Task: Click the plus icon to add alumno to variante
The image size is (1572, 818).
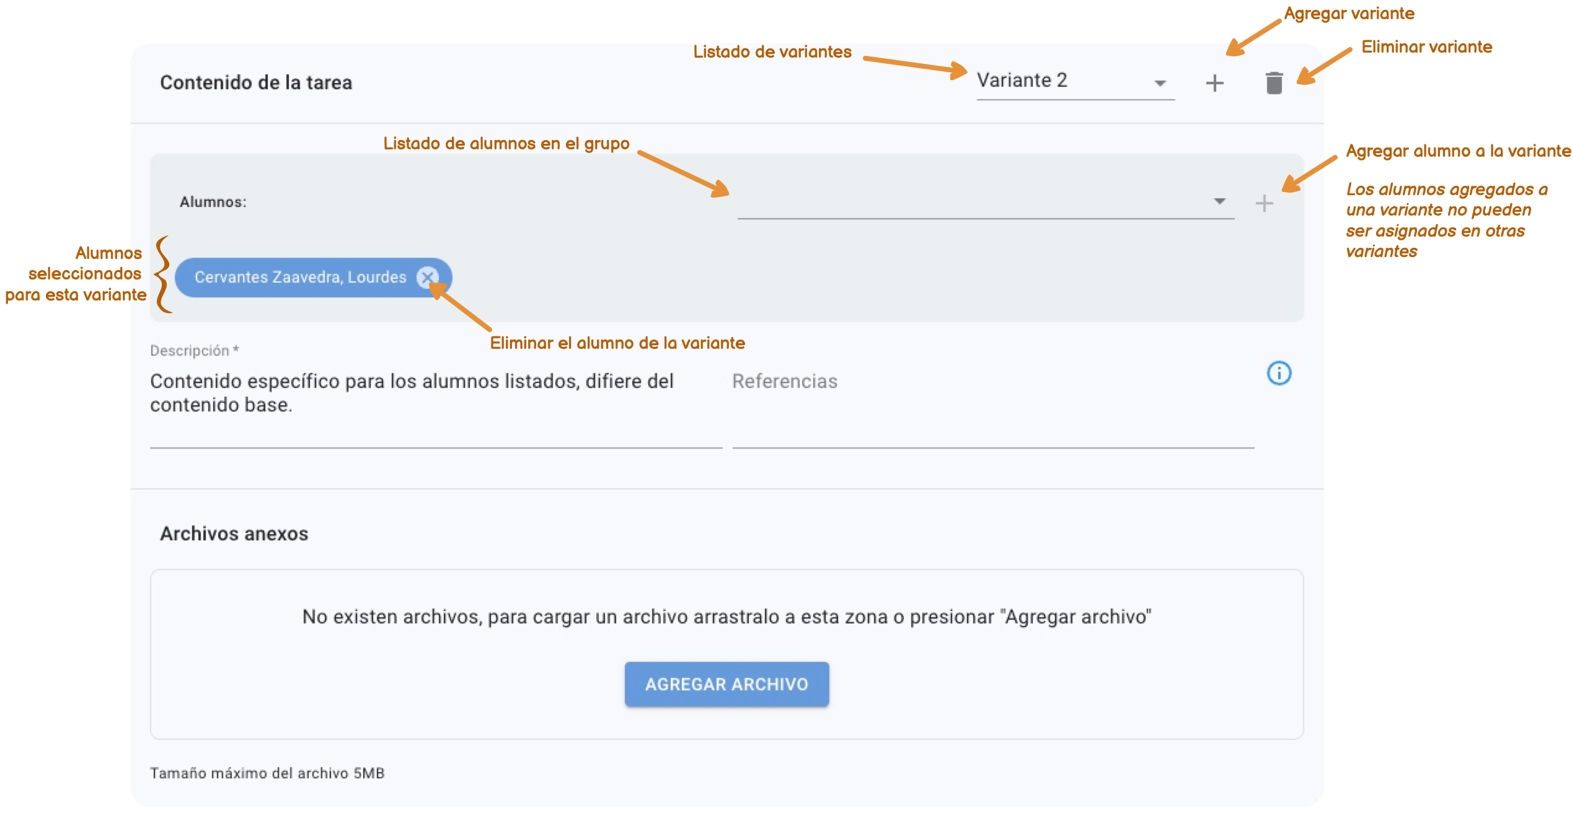Action: (1263, 201)
